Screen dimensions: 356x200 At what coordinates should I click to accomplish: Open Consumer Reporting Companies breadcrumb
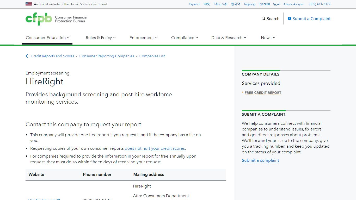point(107,56)
